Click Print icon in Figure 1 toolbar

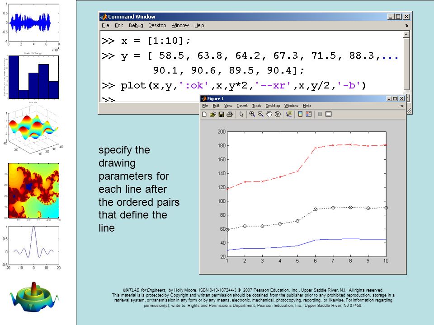pyautogui.click(x=230, y=114)
